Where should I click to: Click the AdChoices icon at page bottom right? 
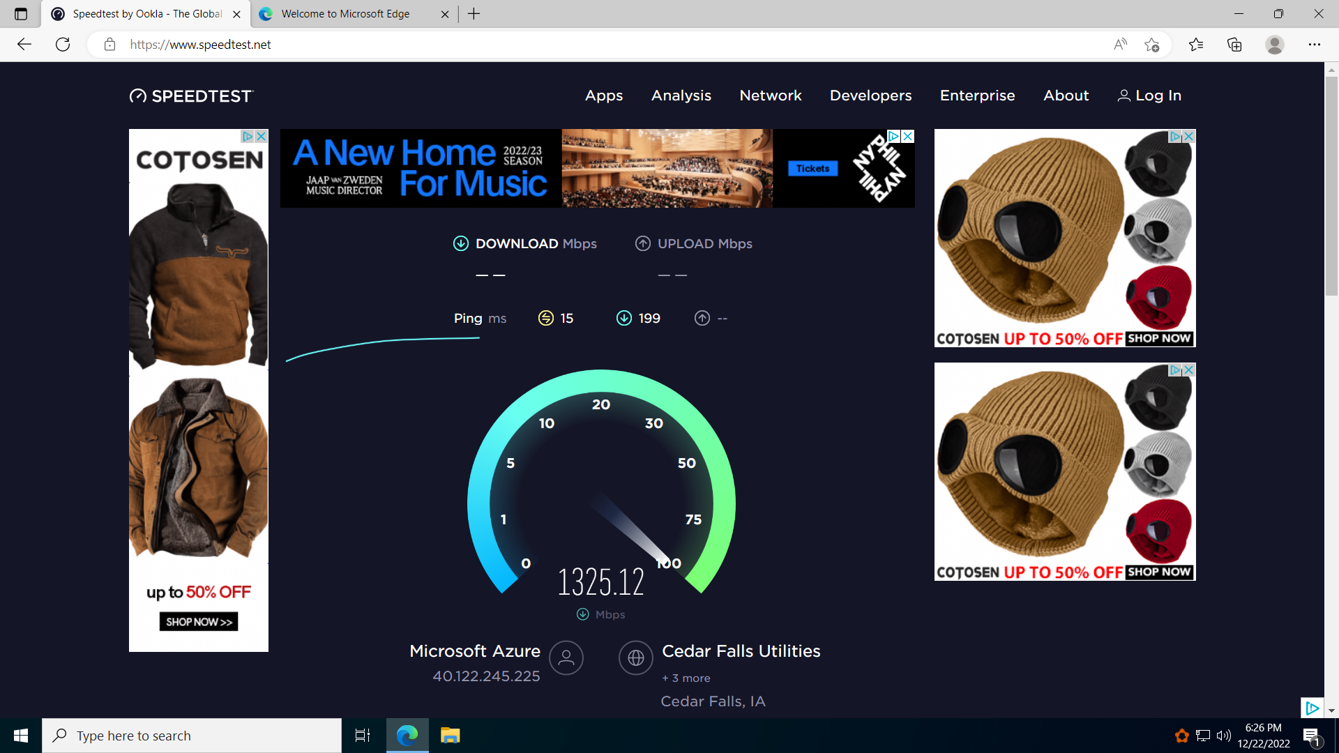point(1312,708)
